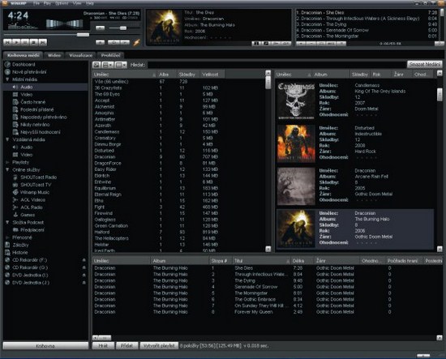The height and width of the screenshot is (359, 446).
Task: Switch to the Prohlížeč tab
Action: tap(110, 55)
